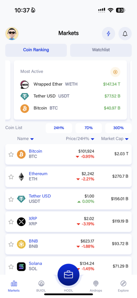Open the BUIDL section icon
The image size is (137, 298).
[41, 283]
